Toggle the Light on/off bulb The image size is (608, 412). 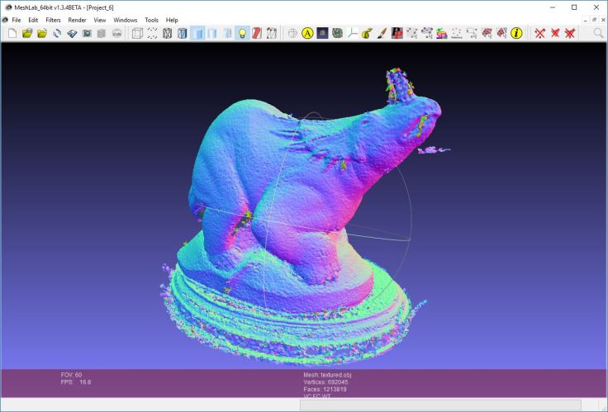[242, 33]
